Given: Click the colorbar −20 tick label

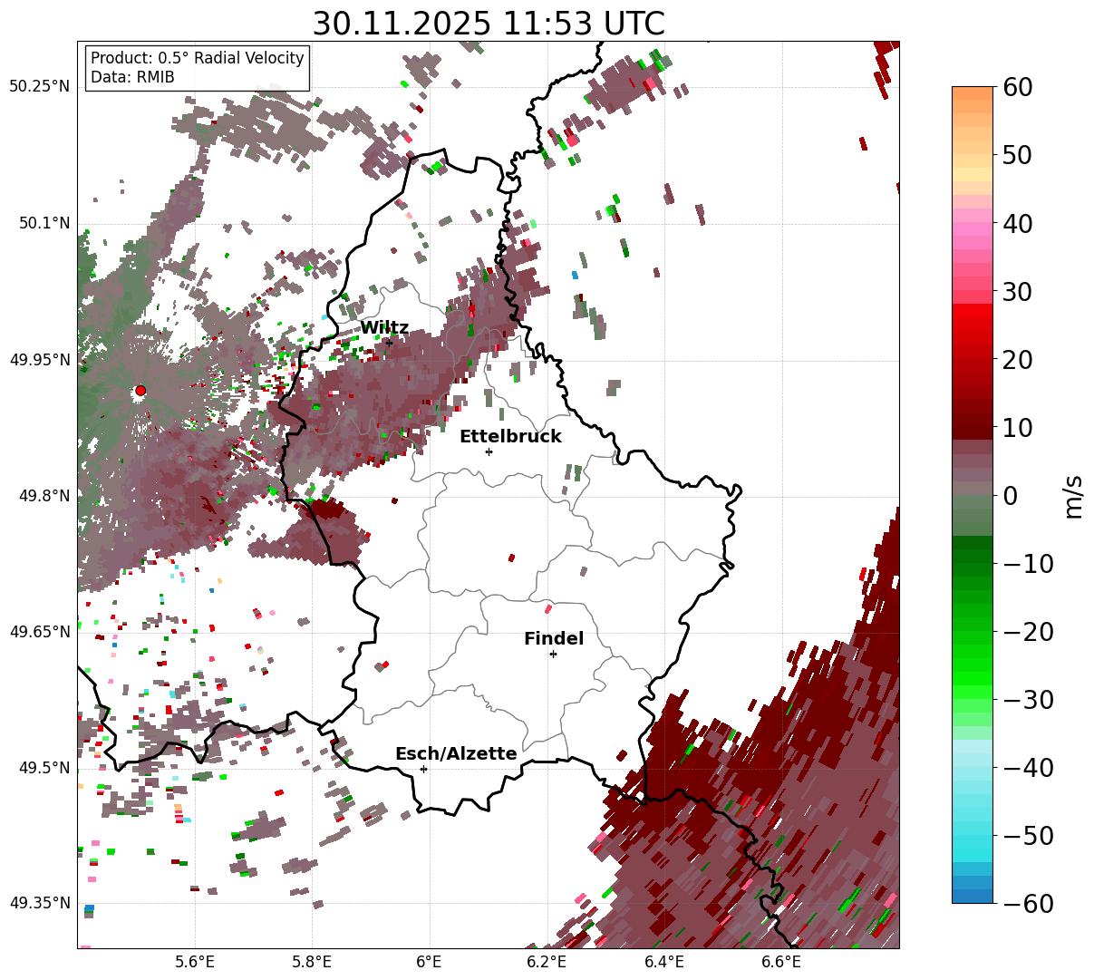Looking at the screenshot, I should click(x=1028, y=631).
